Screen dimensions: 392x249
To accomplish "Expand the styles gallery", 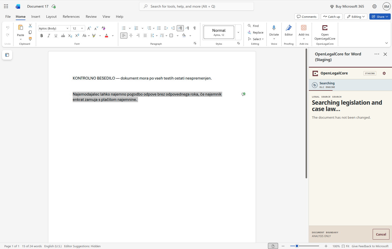I will point(238,32).
